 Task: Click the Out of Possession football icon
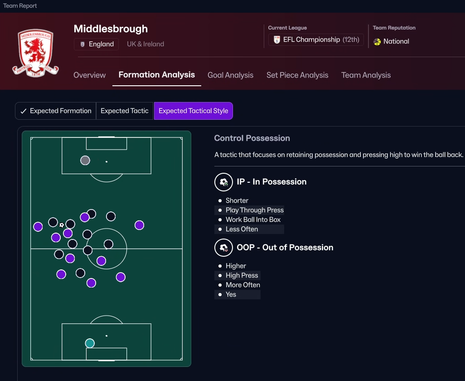[223, 248]
